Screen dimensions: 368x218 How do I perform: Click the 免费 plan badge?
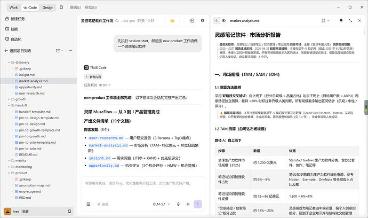point(25,212)
